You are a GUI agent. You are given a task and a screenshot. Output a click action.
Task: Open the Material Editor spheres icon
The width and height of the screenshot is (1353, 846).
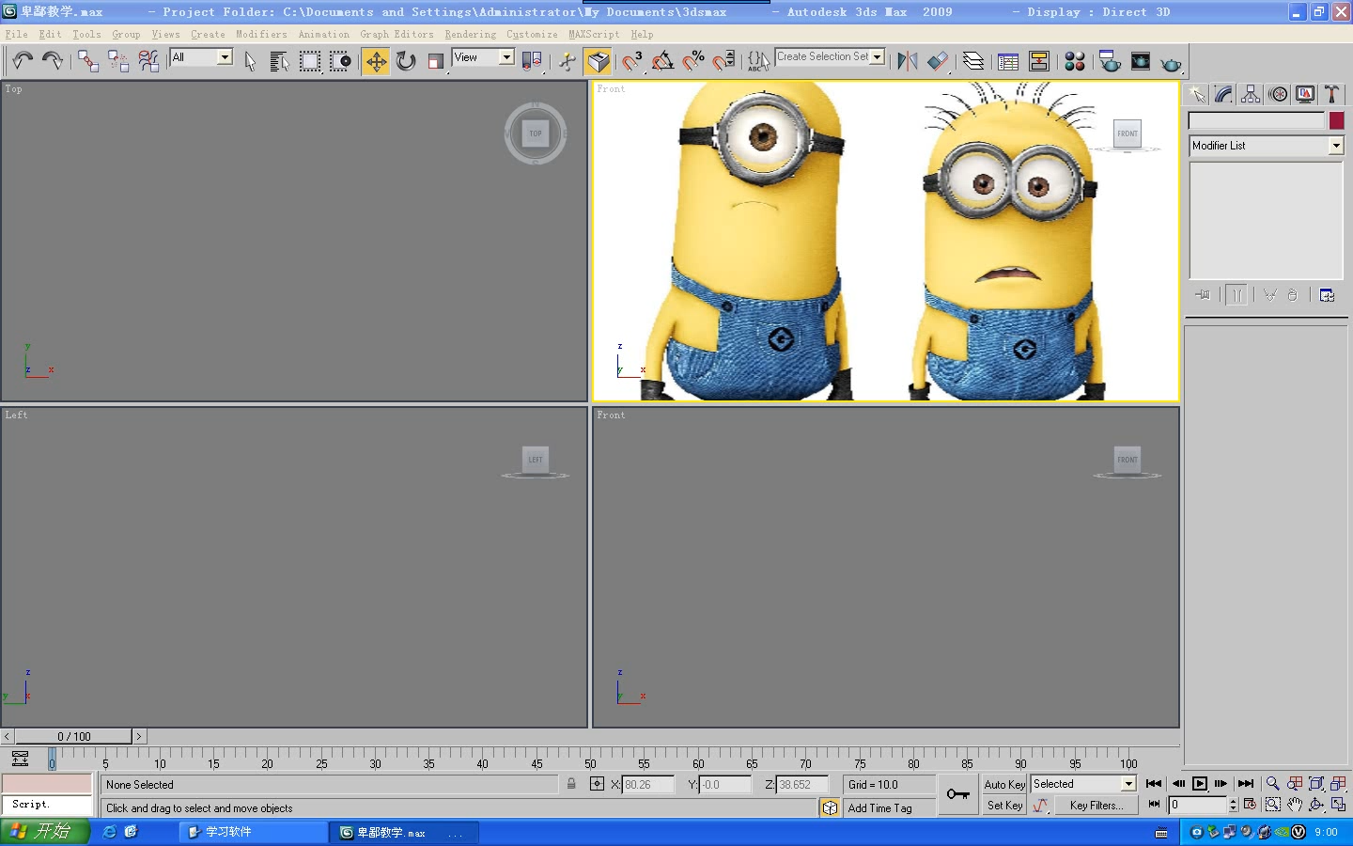1075,61
